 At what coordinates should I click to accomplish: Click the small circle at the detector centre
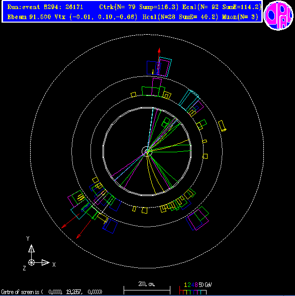(147, 151)
